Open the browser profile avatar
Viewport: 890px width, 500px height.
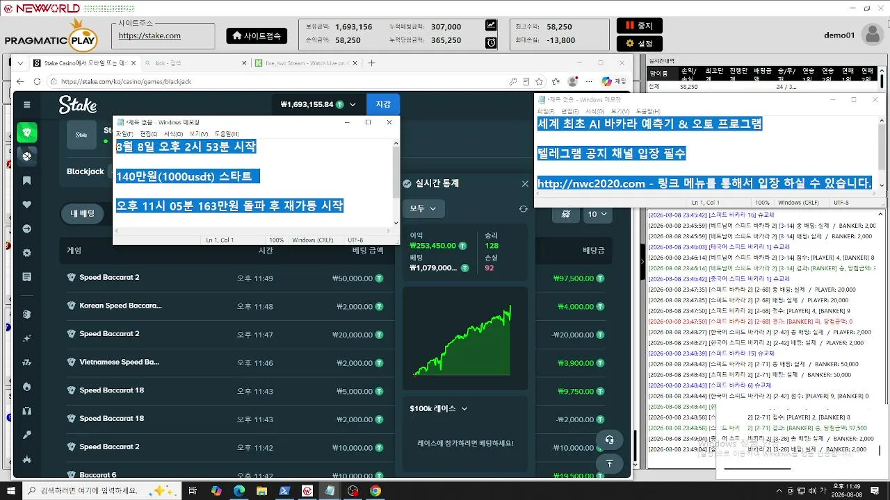tap(572, 81)
